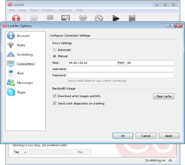Click the ban track toolbar icon
The image size is (185, 165).
[x=99, y=18]
